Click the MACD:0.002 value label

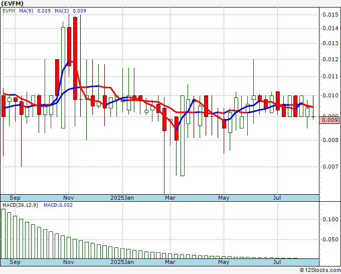58,205
